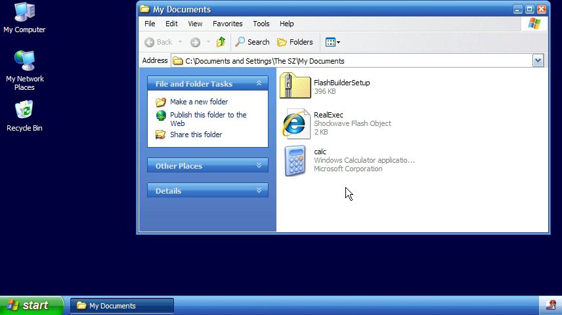Click the Address bar path field
The image size is (562, 315).
pyautogui.click(x=355, y=61)
